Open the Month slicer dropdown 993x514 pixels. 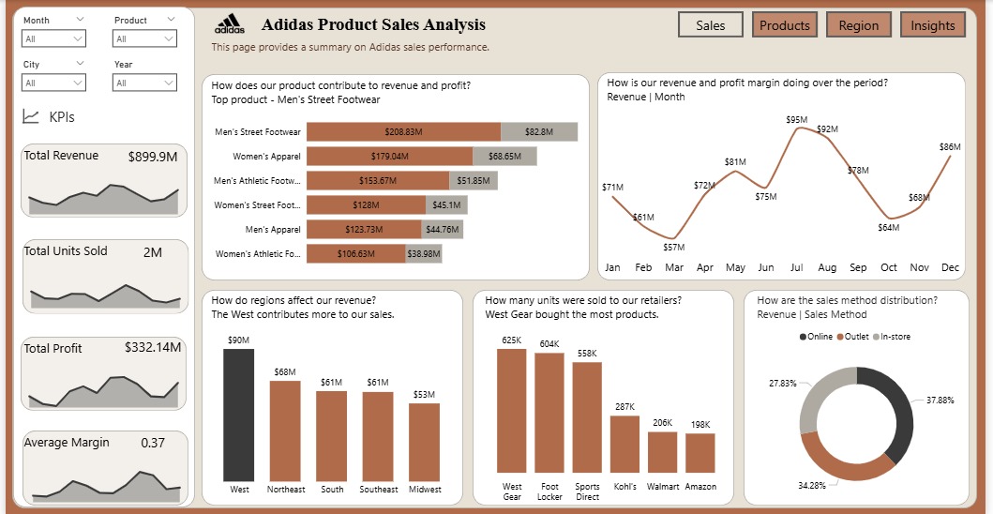tap(54, 38)
